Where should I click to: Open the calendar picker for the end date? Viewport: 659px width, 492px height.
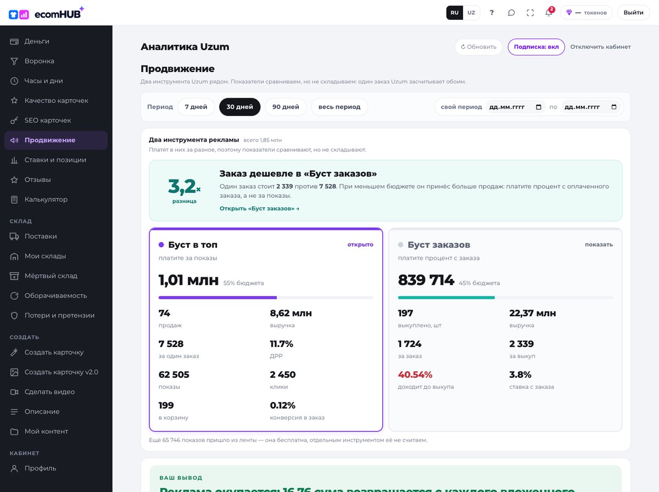(614, 107)
